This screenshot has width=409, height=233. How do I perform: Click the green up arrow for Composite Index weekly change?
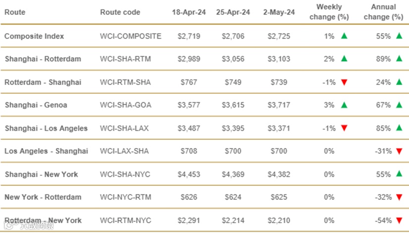click(344, 36)
